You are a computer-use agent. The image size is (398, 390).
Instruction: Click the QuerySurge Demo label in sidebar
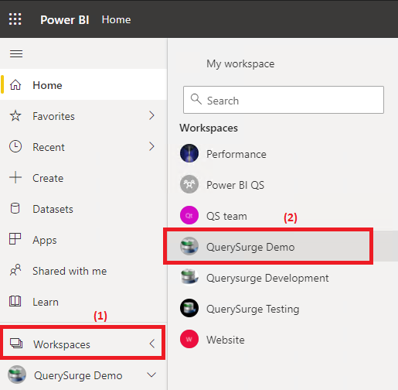point(78,375)
